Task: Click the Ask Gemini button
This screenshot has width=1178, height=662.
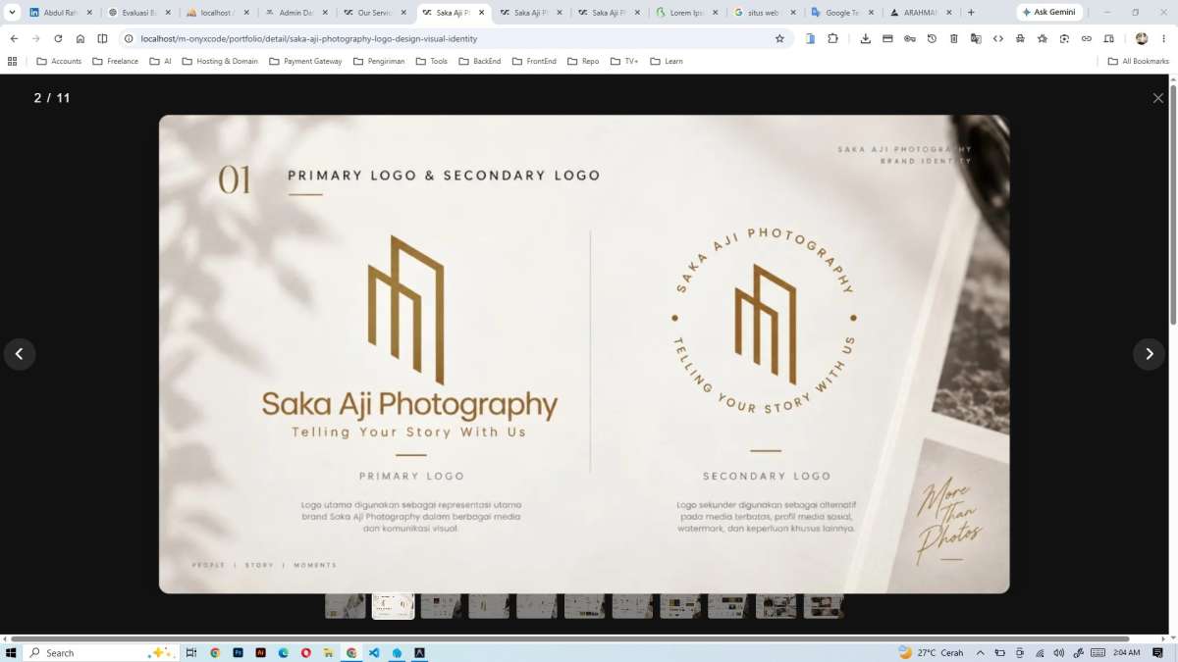Action: (x=1049, y=13)
